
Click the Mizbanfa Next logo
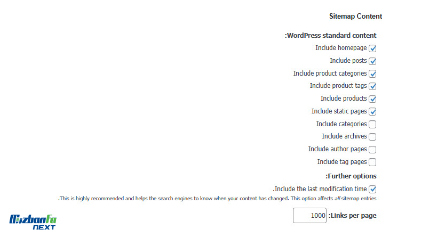tap(33, 222)
